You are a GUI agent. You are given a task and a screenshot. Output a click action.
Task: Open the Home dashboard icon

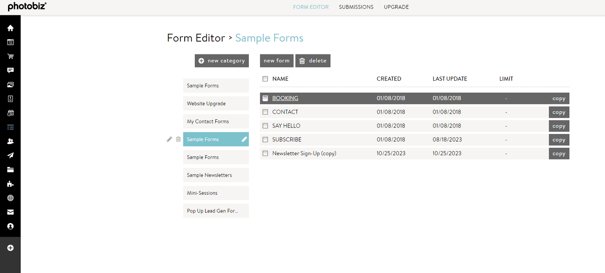tap(10, 28)
